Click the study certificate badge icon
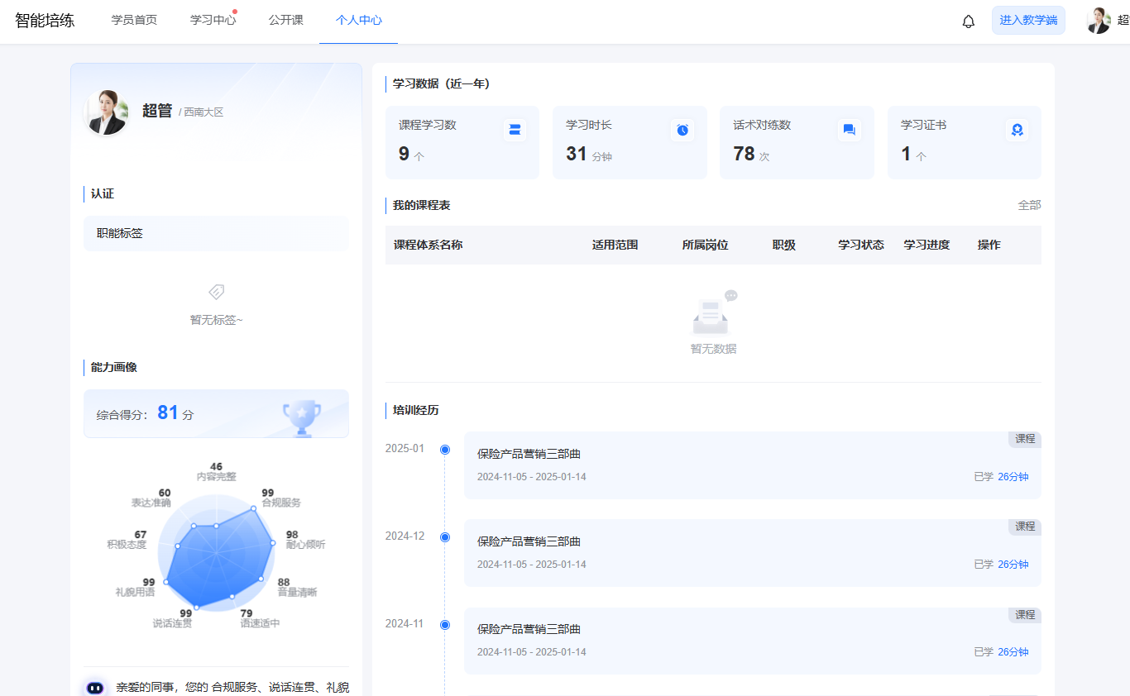 (x=1017, y=130)
